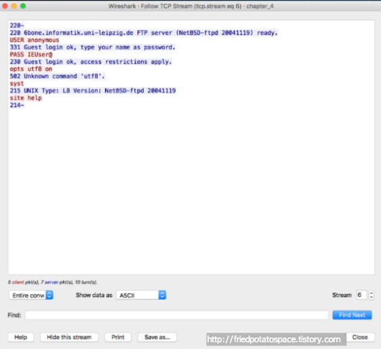The height and width of the screenshot is (349, 381).
Task: Click the '331 Guest login ok' line
Action: click(92, 47)
